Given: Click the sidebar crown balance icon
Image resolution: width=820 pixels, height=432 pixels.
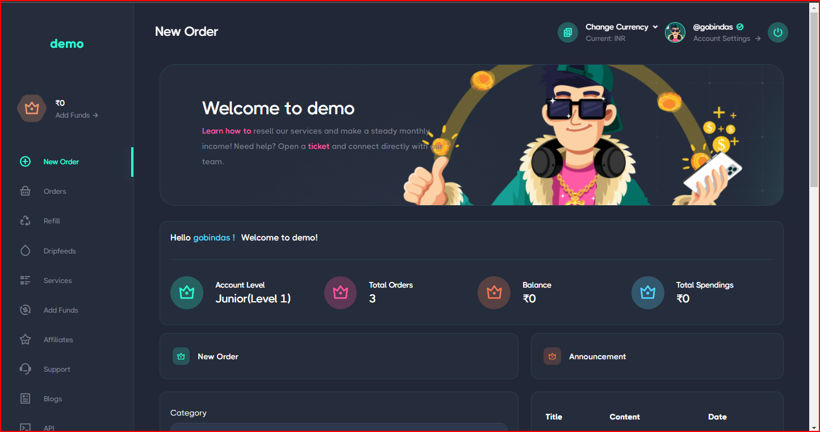Looking at the screenshot, I should click(x=32, y=109).
